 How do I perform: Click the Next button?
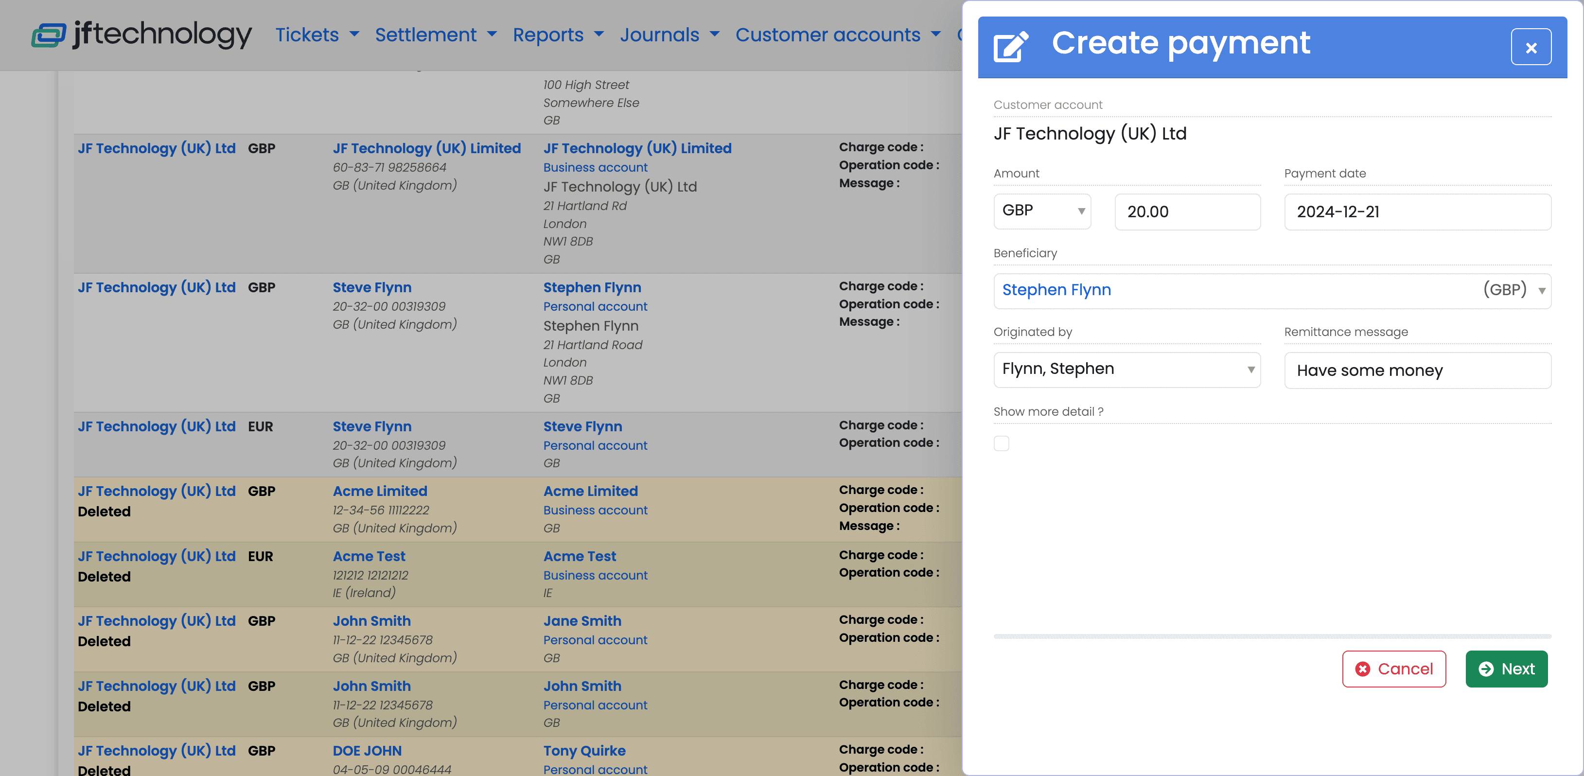pyautogui.click(x=1506, y=669)
